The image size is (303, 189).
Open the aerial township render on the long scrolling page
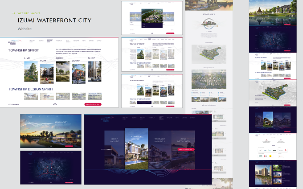point(209,79)
